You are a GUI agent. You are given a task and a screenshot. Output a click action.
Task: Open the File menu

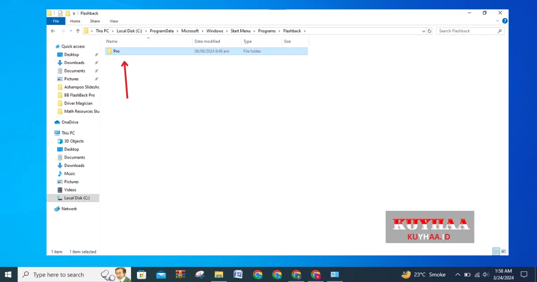pyautogui.click(x=56, y=21)
